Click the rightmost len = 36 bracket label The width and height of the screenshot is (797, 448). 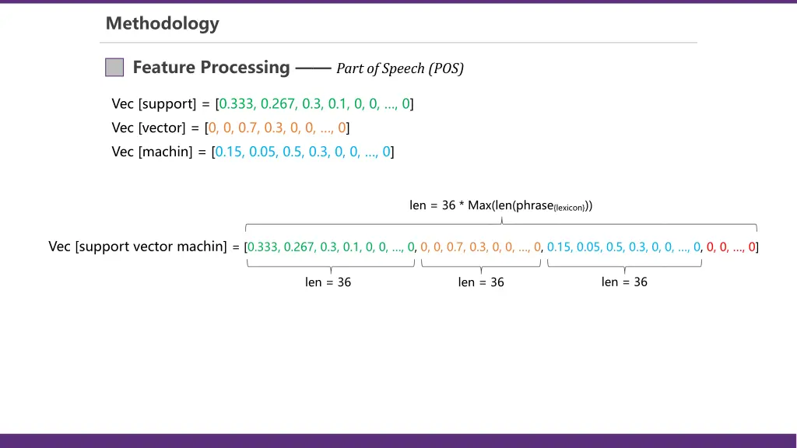coord(623,282)
